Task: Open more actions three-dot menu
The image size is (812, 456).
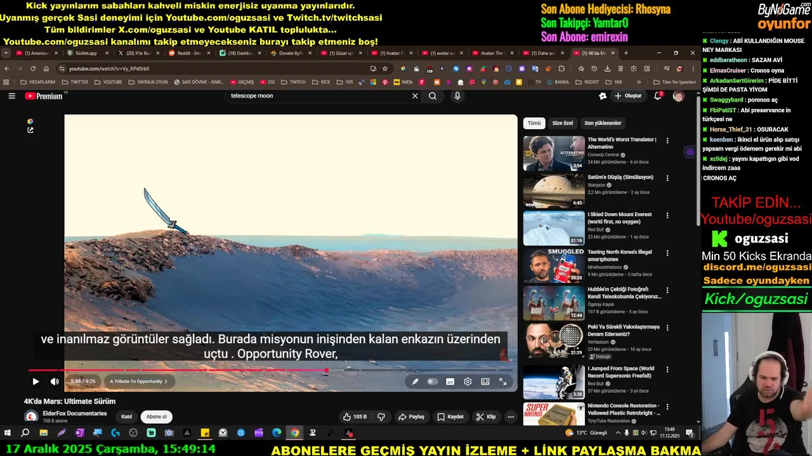Action: 511,417
